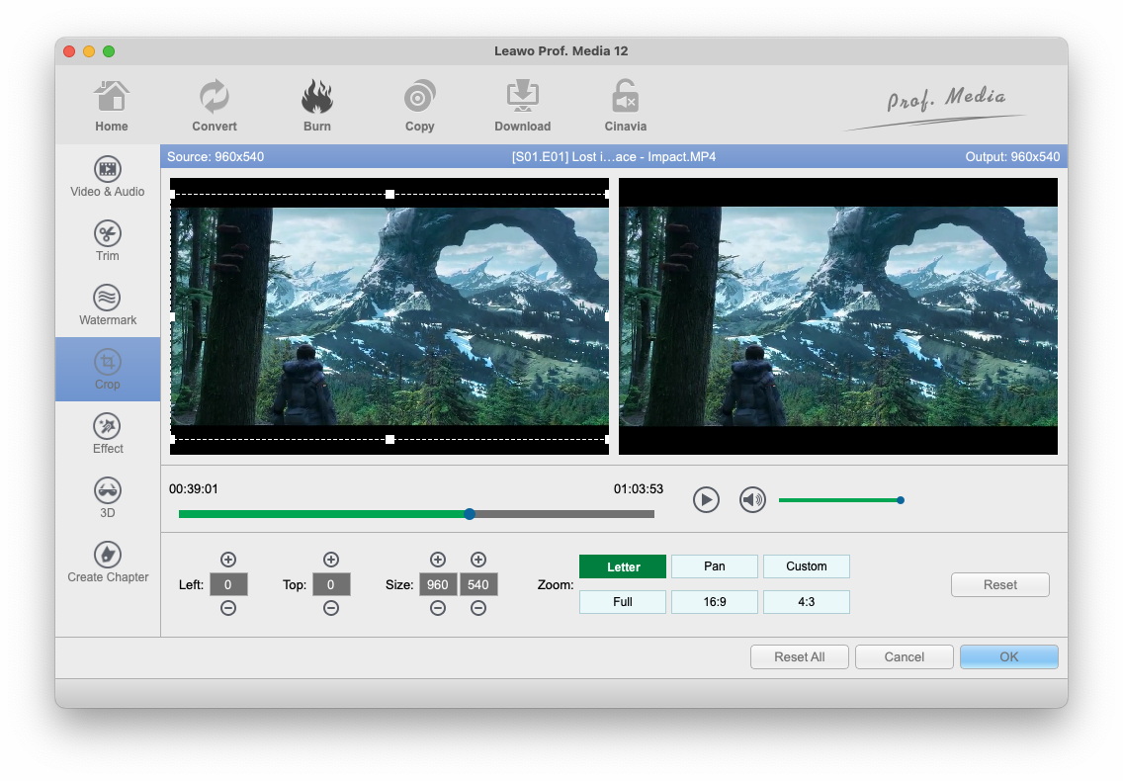Adjust the volume slider handle
This screenshot has height=781, width=1123.
pos(901,500)
